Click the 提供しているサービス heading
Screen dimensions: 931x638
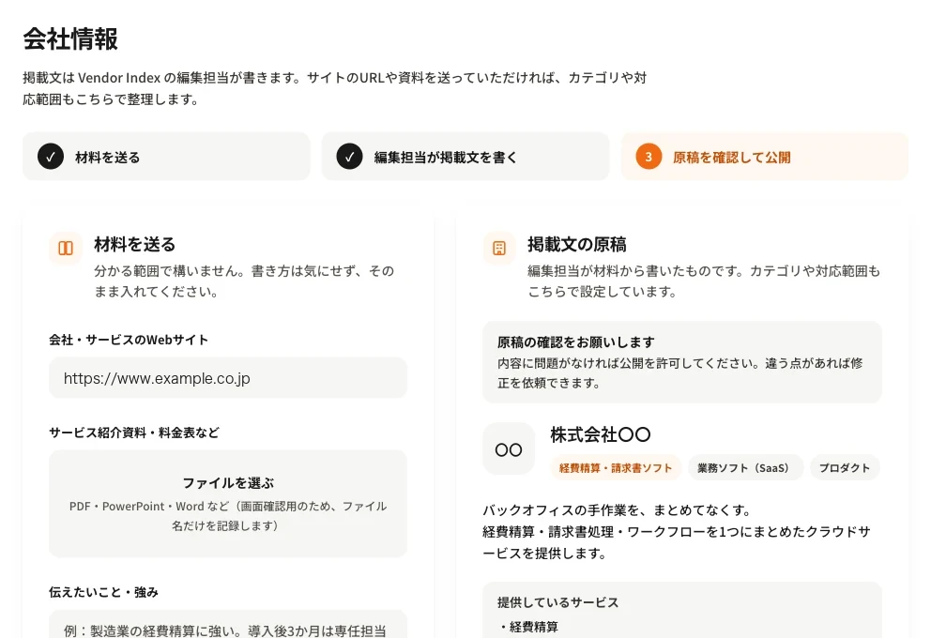[558, 602]
